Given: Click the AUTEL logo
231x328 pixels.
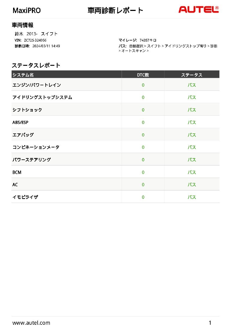Looking at the screenshot, I should click(198, 10).
